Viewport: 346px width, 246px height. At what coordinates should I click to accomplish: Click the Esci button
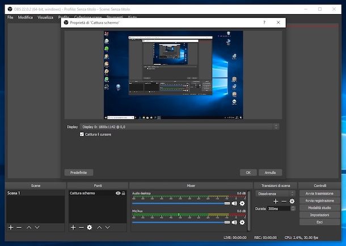(x=319, y=222)
